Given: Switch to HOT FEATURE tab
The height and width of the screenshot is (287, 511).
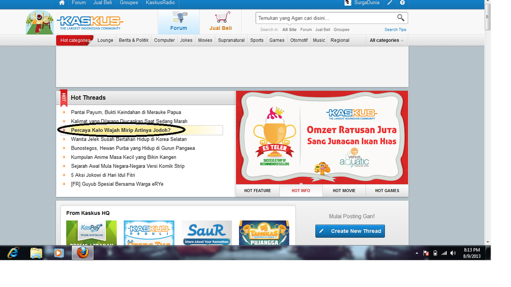Looking at the screenshot, I should tap(257, 191).
